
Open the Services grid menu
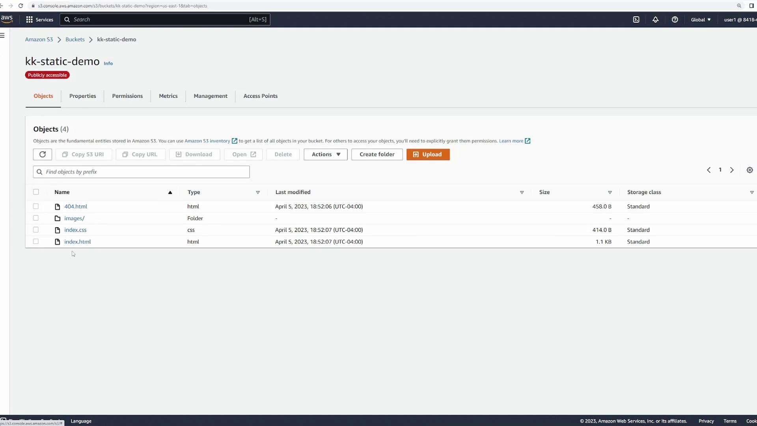(39, 20)
